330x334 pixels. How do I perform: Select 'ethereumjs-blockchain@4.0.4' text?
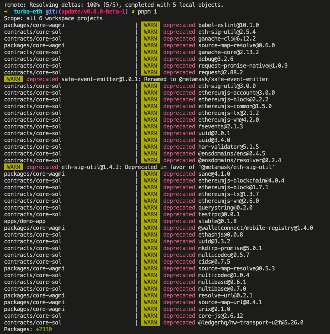(241, 181)
